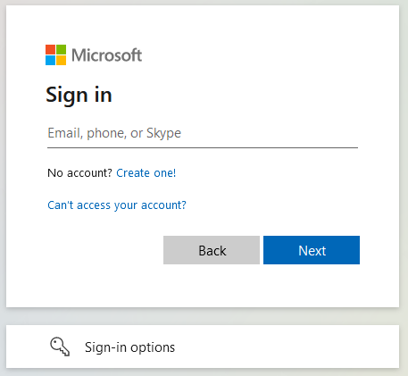Click the Microsoft four-square logo

55,54
